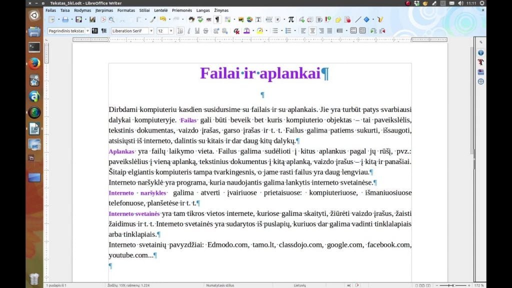Expand bullet list dropdown arrow
The image size is (512, 288).
point(282,31)
